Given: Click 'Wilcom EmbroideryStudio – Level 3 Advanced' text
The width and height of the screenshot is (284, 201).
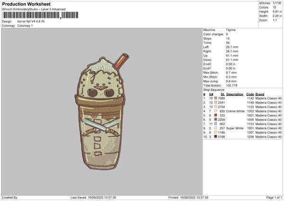Looking at the screenshot, I should (x=34, y=9).
